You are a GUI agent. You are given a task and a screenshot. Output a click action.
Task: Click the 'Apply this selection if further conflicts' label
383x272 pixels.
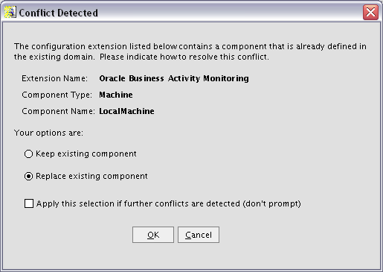click(169, 203)
